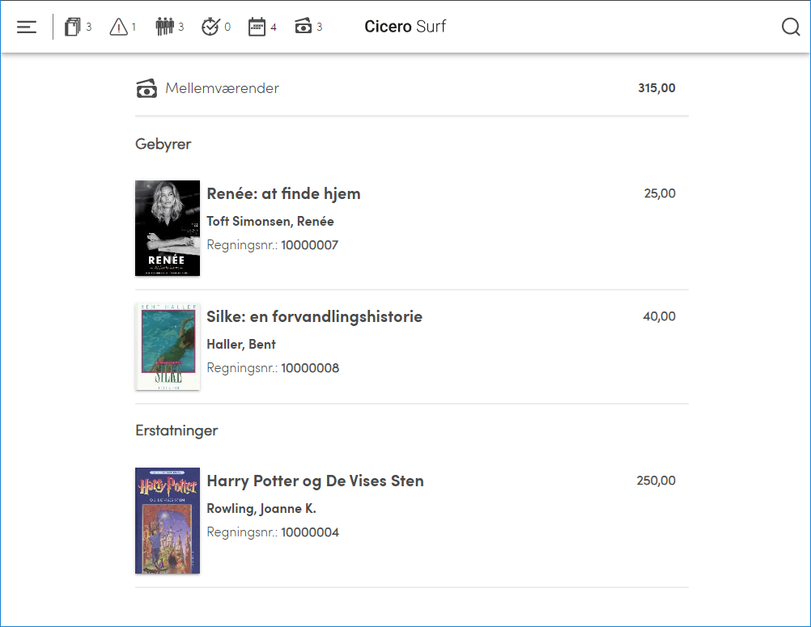Click the Harry Potter book cover thumbnail
The height and width of the screenshot is (627, 811).
168,520
